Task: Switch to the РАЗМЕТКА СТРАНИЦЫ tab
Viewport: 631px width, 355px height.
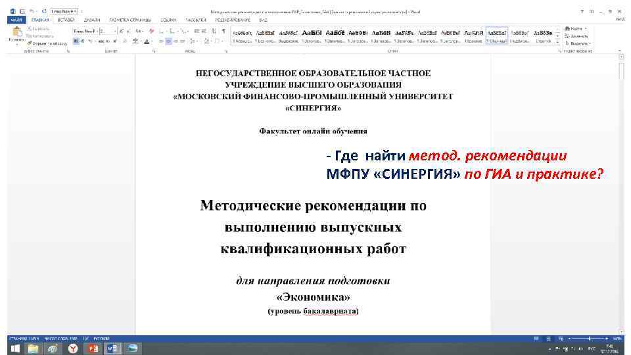Action: coord(130,20)
